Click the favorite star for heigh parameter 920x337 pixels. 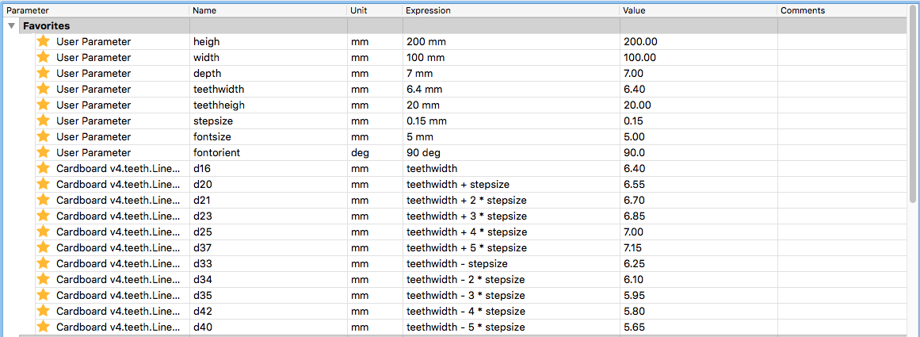(43, 41)
